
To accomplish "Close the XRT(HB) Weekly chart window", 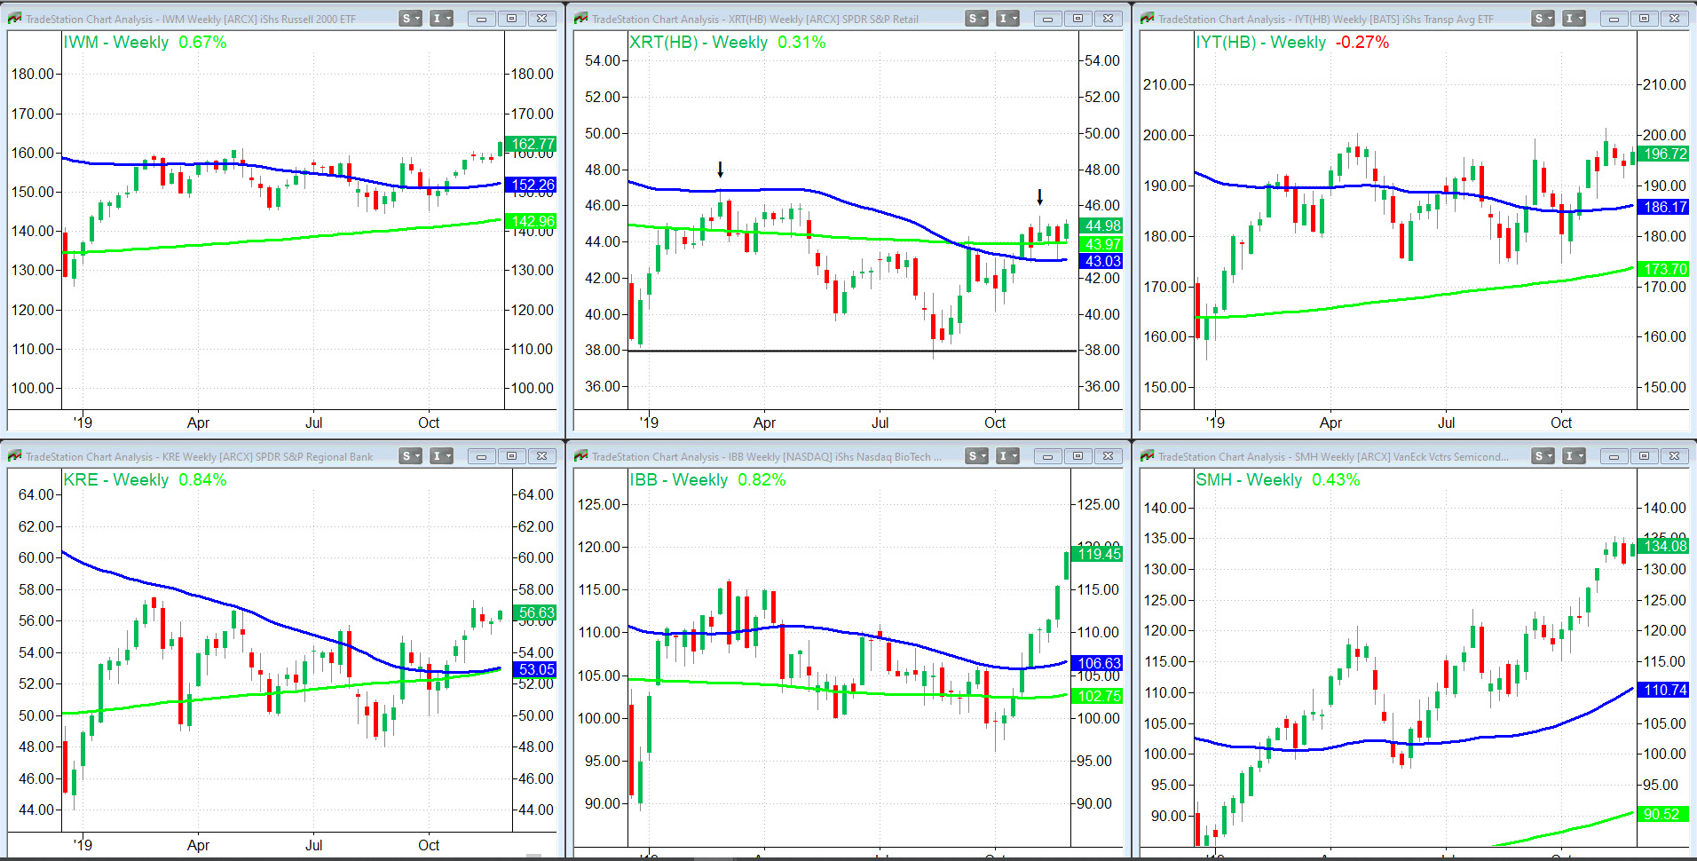I will (x=1108, y=19).
